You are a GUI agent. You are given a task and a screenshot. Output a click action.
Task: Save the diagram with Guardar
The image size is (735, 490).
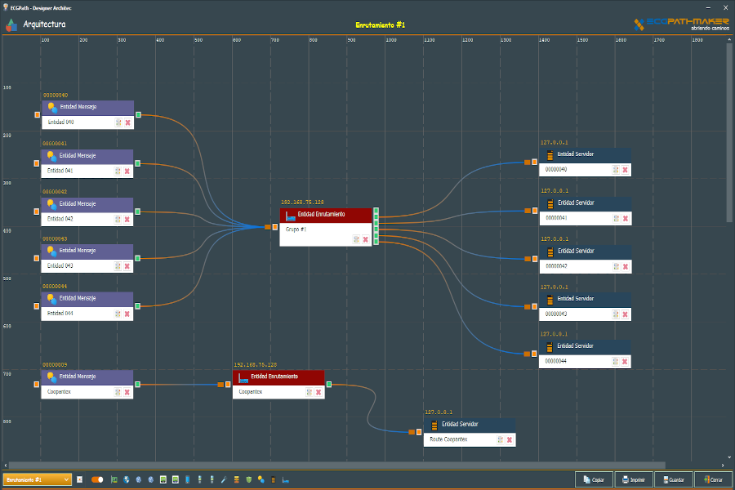click(673, 479)
